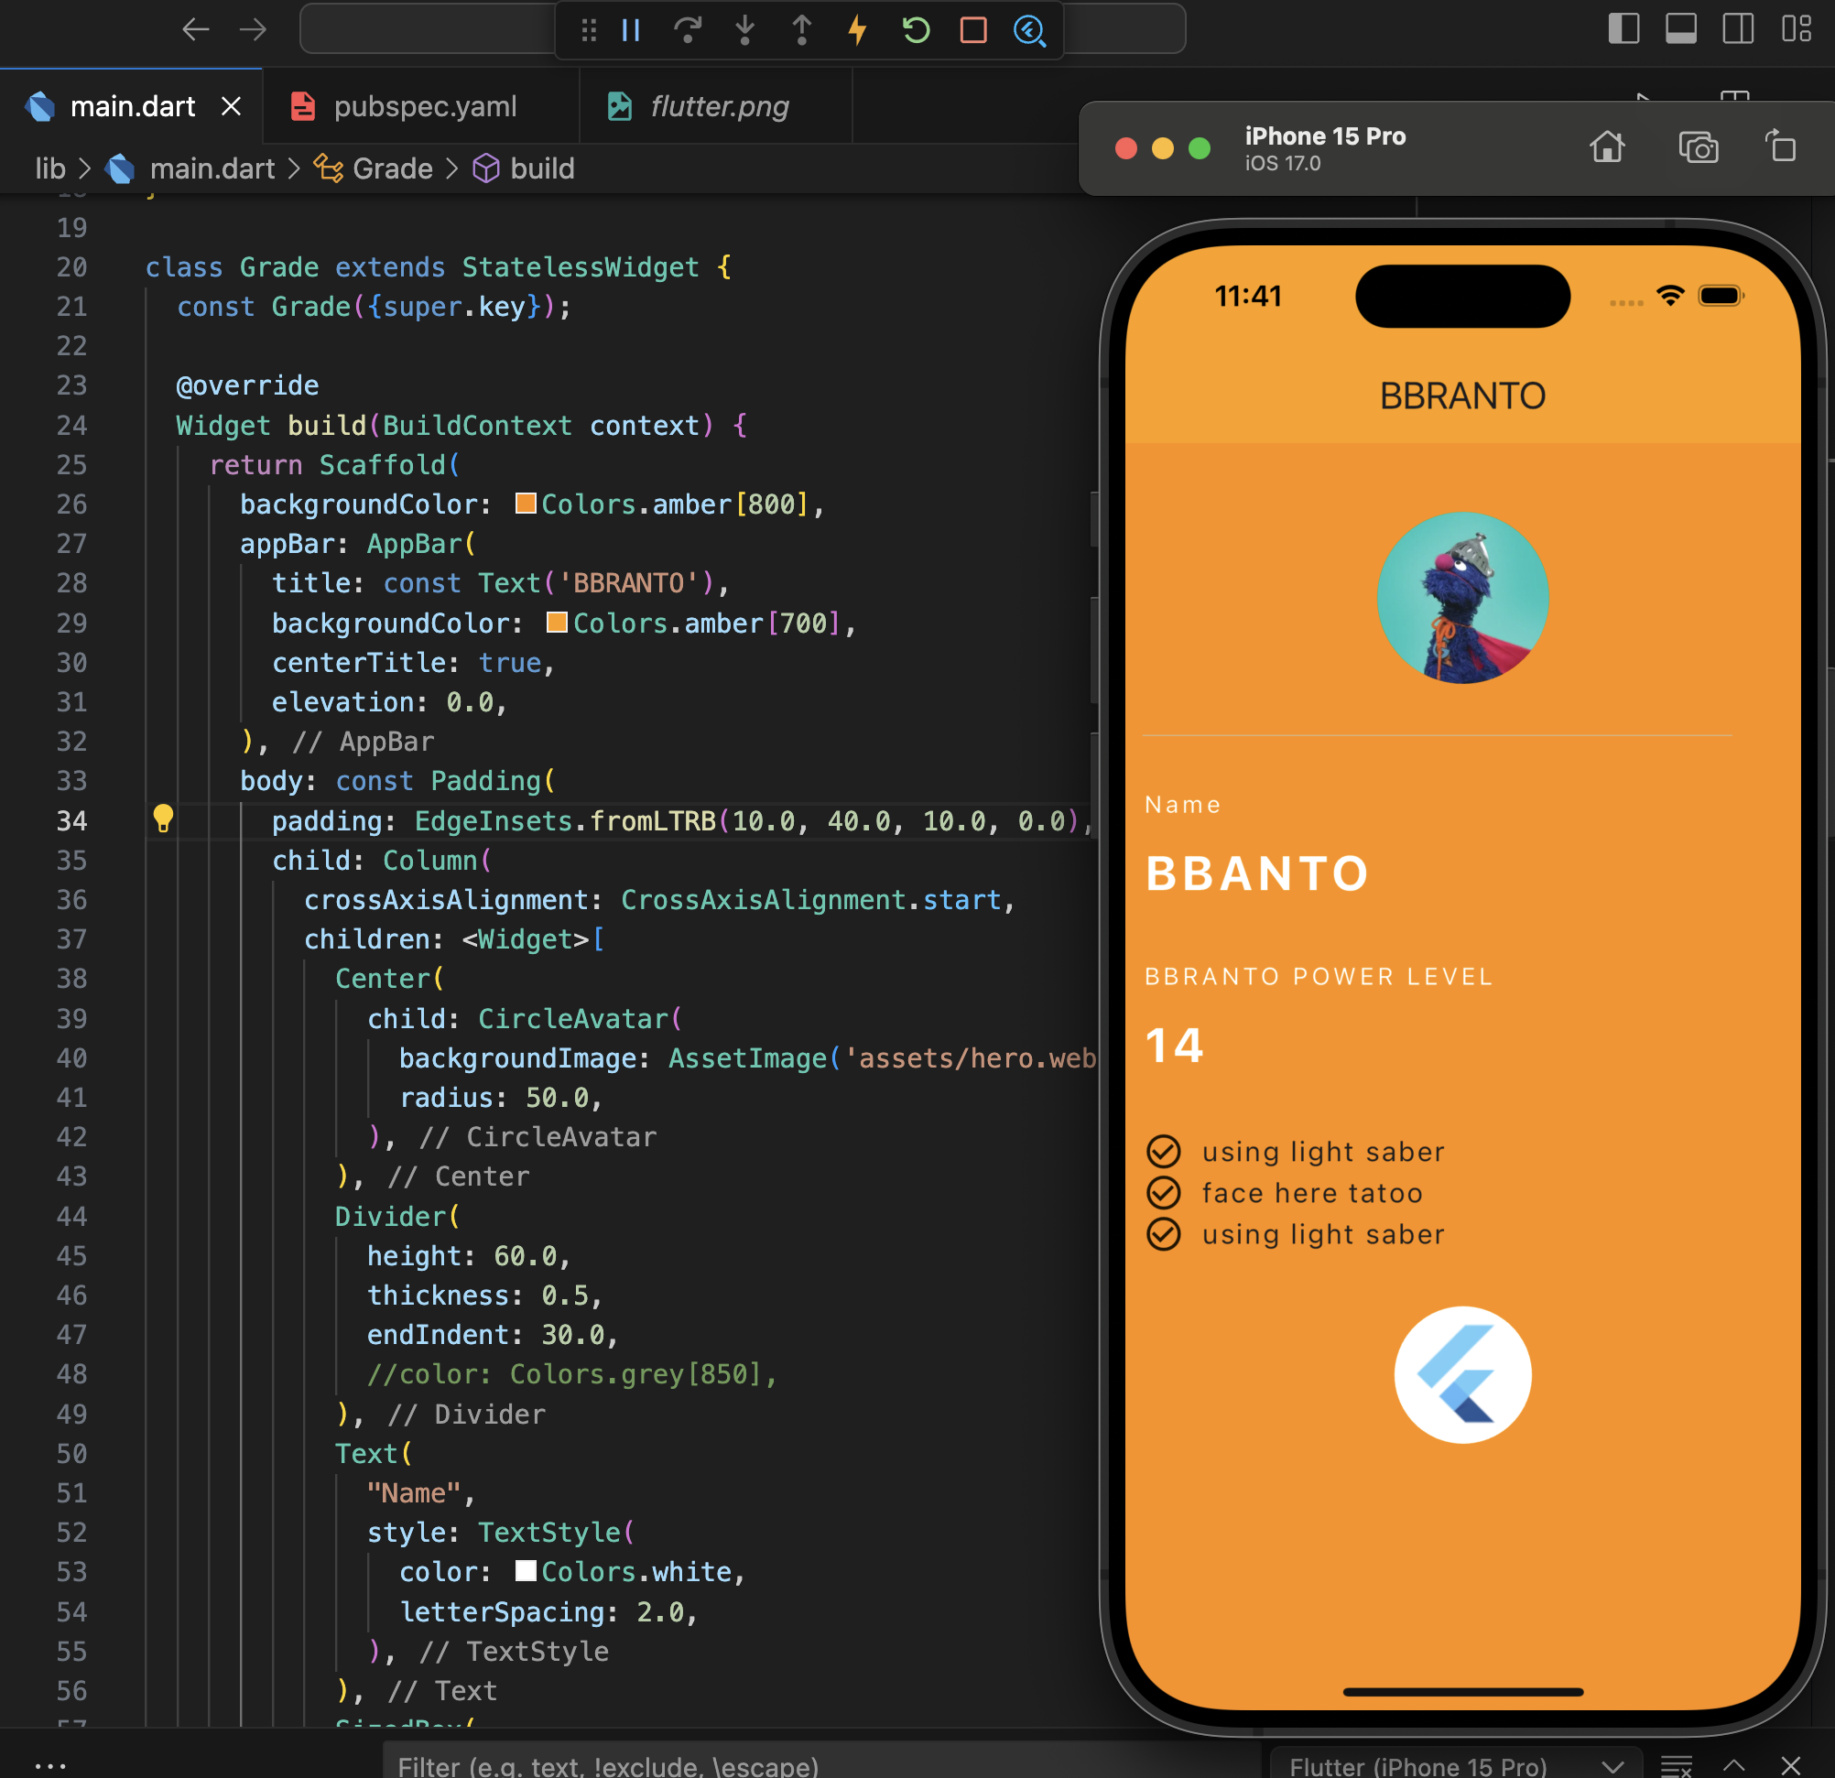Viewport: 1835px width, 1778px height.
Task: Toggle the bottom panel visibility
Action: coord(1680,29)
